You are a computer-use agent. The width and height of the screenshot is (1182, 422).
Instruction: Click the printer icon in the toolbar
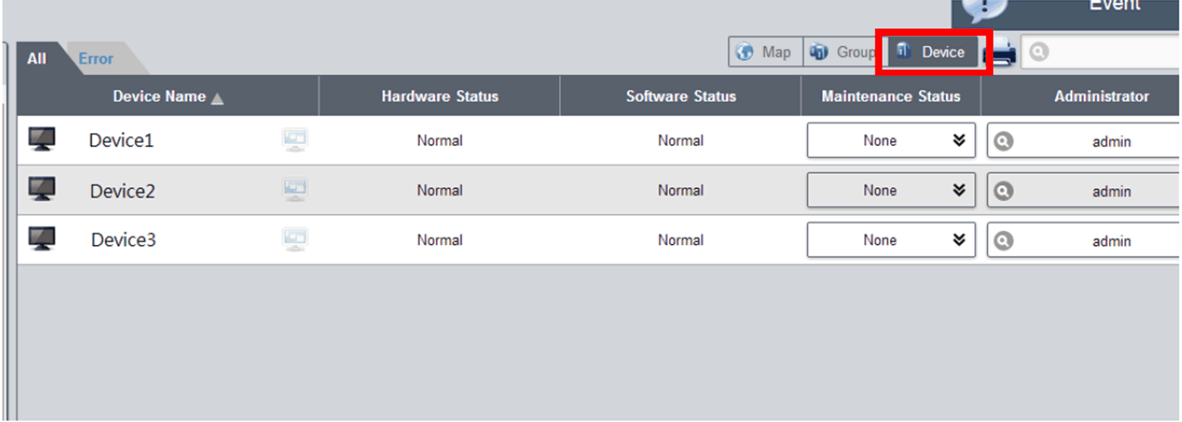click(x=1002, y=53)
